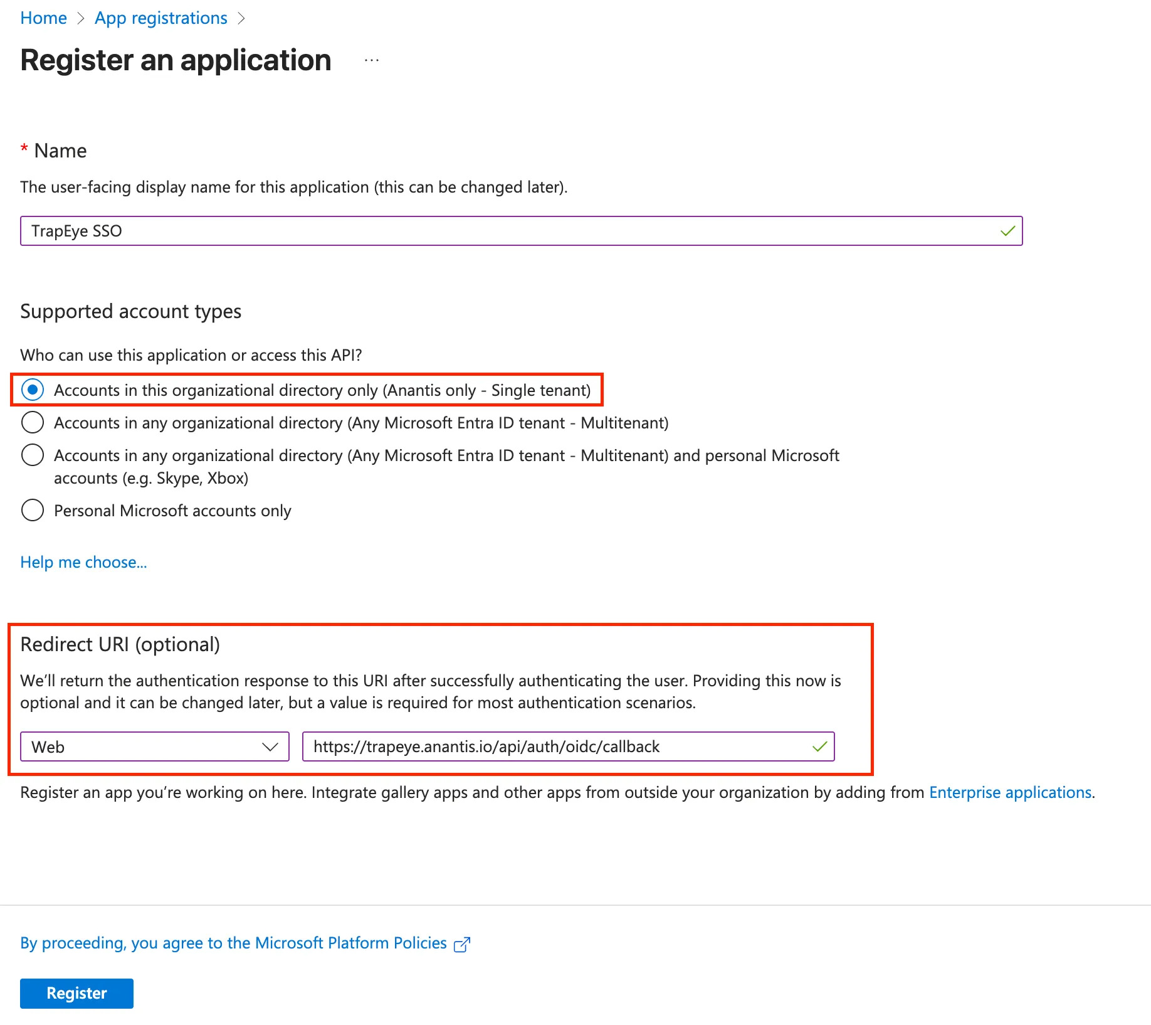Open App registrations breadcrumb

click(x=161, y=18)
